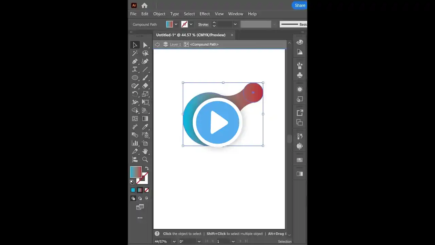The width and height of the screenshot is (435, 245).
Task: Select the Selection tool
Action: click(x=135, y=45)
